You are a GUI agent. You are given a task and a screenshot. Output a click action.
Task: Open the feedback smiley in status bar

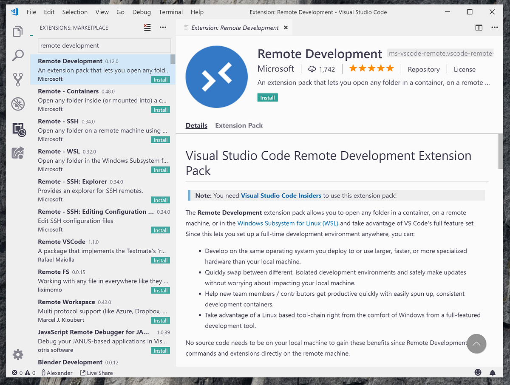[478, 373]
